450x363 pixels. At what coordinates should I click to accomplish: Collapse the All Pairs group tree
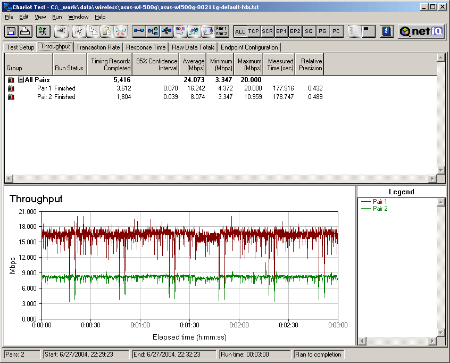point(21,80)
